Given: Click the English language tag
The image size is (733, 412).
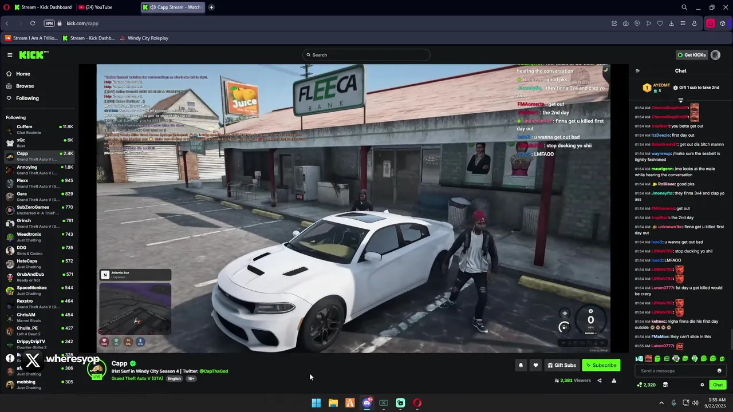Looking at the screenshot, I should [x=174, y=379].
